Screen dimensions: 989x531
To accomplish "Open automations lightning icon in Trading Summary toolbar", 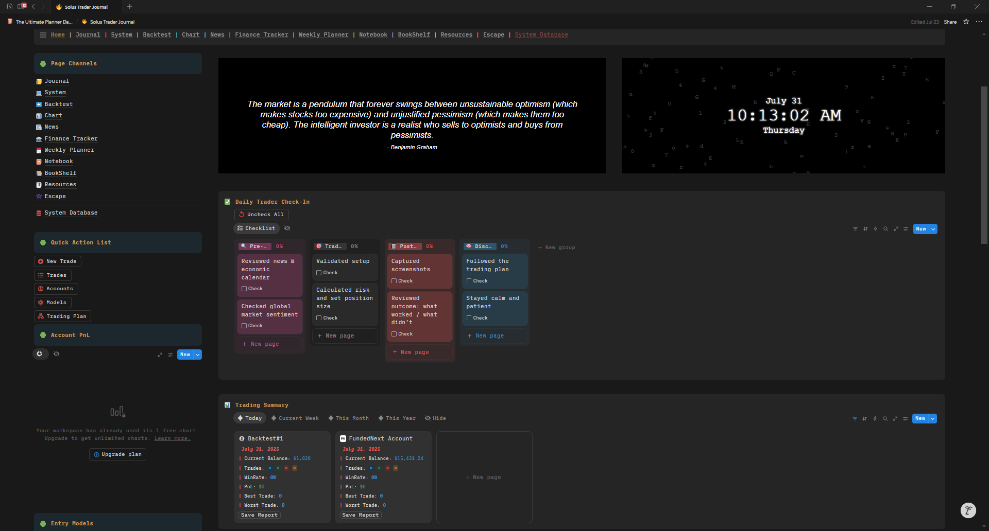I will tap(875, 419).
